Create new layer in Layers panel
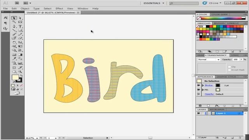The width and height of the screenshot is (249, 140). pyautogui.click(x=232, y=137)
